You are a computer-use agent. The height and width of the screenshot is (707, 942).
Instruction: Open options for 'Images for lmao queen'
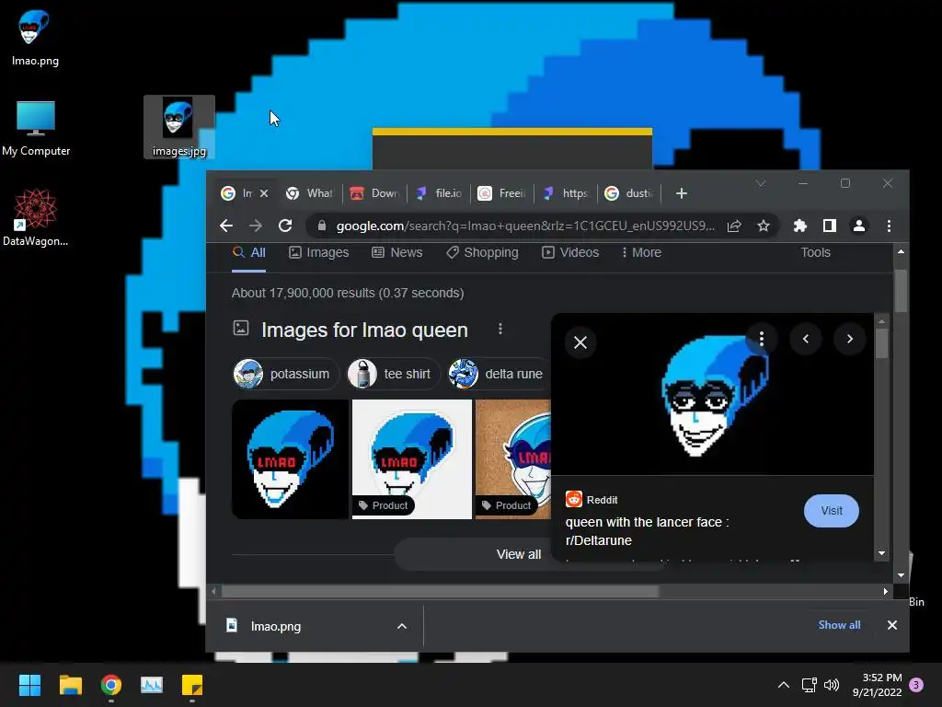tap(500, 329)
